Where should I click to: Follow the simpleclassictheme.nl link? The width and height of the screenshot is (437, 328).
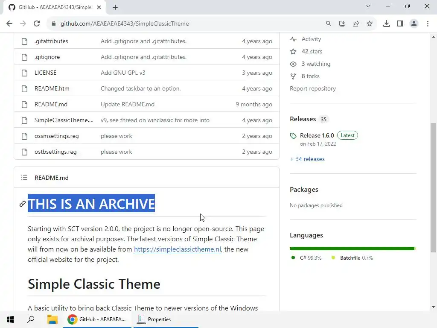178,249
